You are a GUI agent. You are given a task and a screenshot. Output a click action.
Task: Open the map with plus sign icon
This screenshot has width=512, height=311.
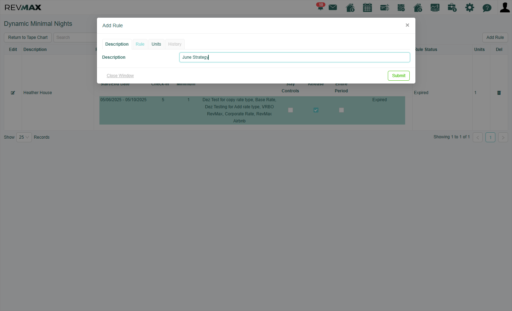pos(401,7)
